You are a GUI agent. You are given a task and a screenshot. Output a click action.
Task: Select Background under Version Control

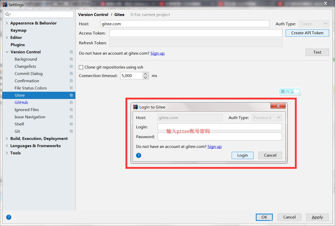tap(26, 59)
